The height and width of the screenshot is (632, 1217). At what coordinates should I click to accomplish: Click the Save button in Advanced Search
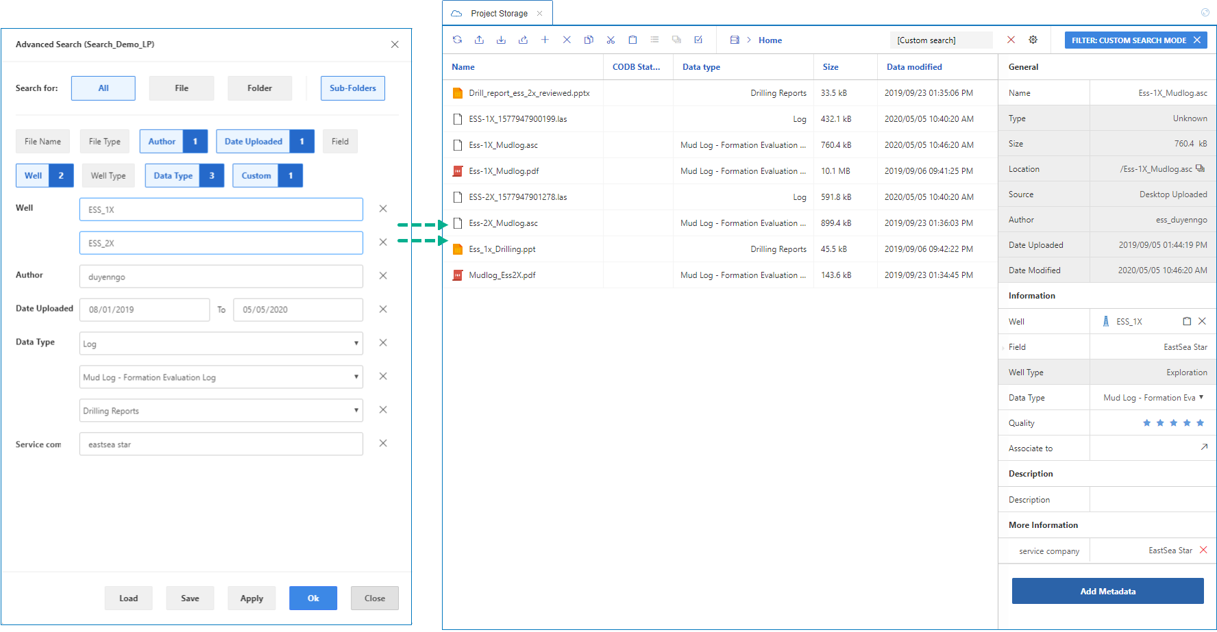tap(190, 598)
